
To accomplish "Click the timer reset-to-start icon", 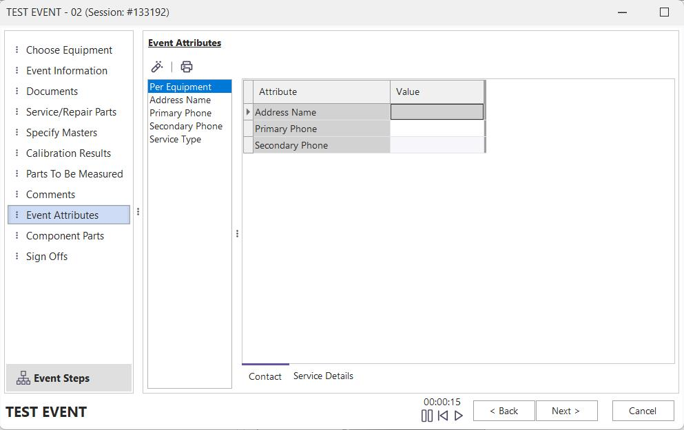I will [443, 416].
